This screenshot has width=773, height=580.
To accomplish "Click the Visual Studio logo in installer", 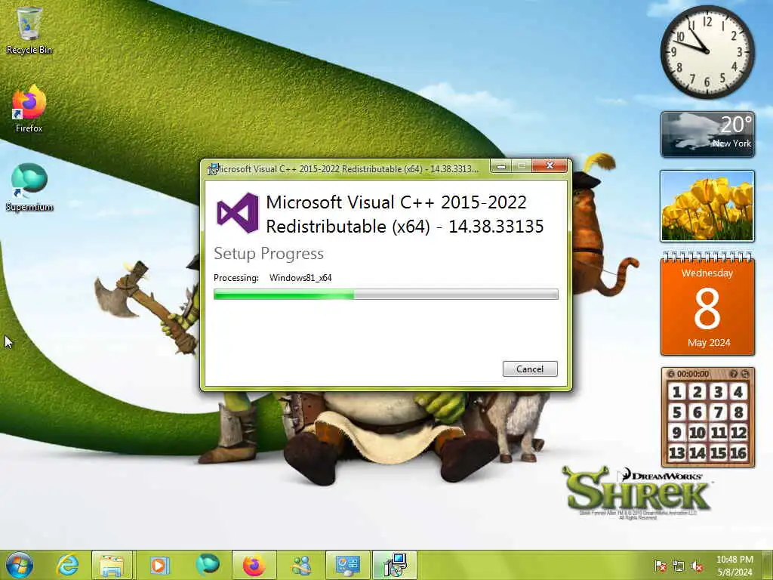I will point(238,212).
